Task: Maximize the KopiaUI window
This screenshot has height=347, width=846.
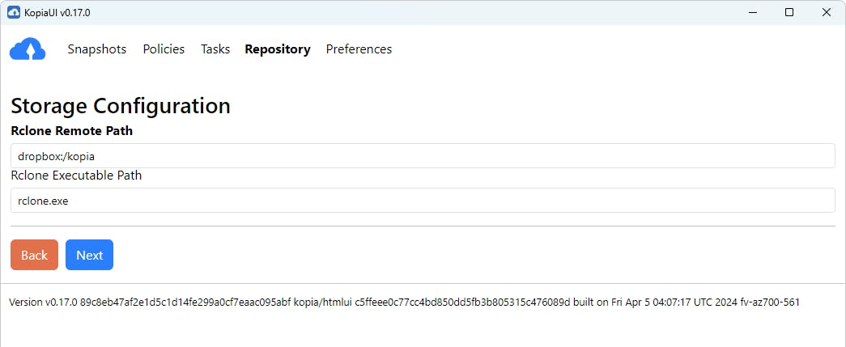Action: pyautogui.click(x=789, y=12)
